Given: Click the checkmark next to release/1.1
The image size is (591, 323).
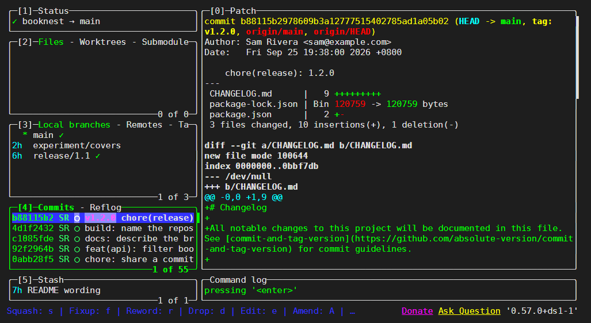Looking at the screenshot, I should click(x=98, y=156).
